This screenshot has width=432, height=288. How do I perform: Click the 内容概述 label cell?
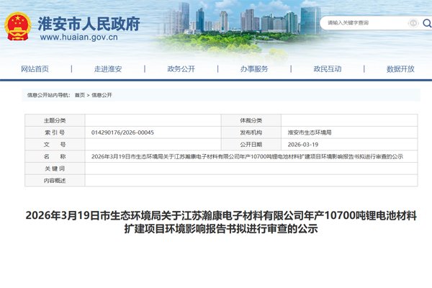(x=55, y=181)
